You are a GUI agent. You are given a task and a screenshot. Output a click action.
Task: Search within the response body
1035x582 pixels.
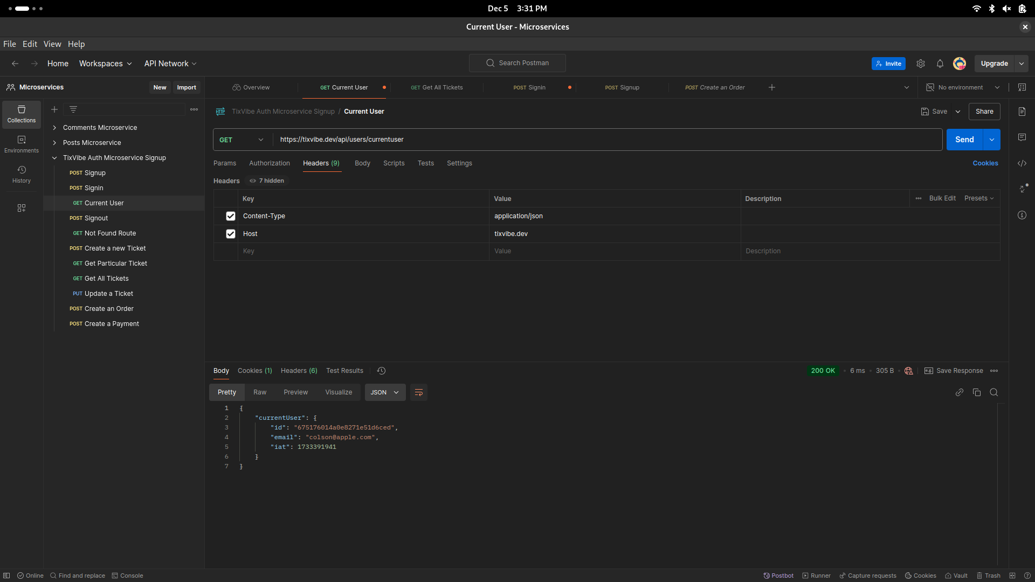(994, 392)
